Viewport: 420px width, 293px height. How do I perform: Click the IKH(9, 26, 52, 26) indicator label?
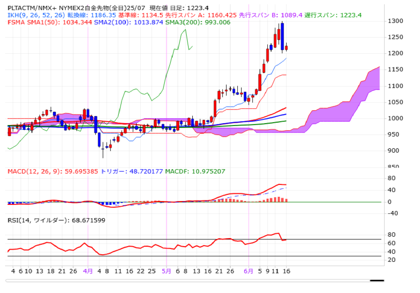(x=36, y=15)
